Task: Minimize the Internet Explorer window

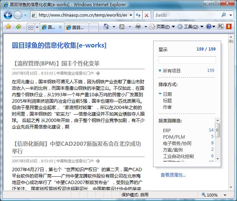Action: 207,3
